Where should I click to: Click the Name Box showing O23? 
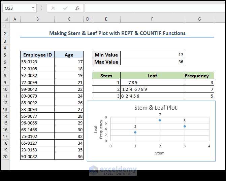tap(20, 8)
